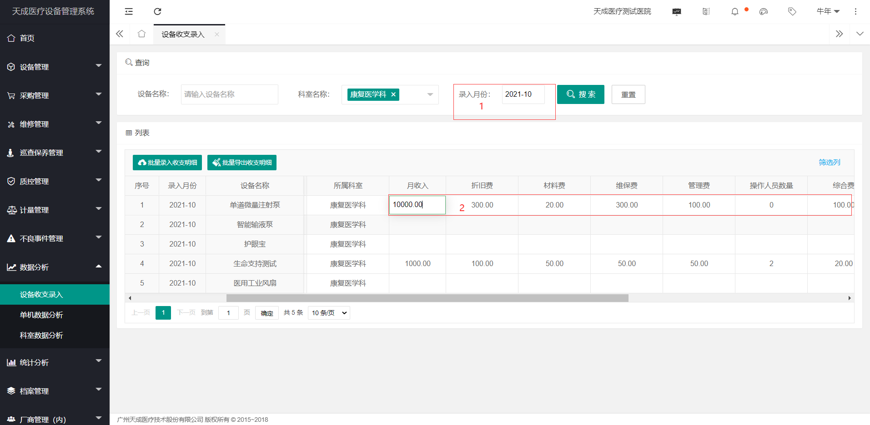This screenshot has width=870, height=425.
Task: Select 设备收支录入 in sidebar
Action: (x=55, y=294)
